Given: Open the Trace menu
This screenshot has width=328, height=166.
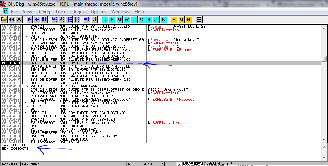Looking at the screenshot, I should click(x=61, y=12).
